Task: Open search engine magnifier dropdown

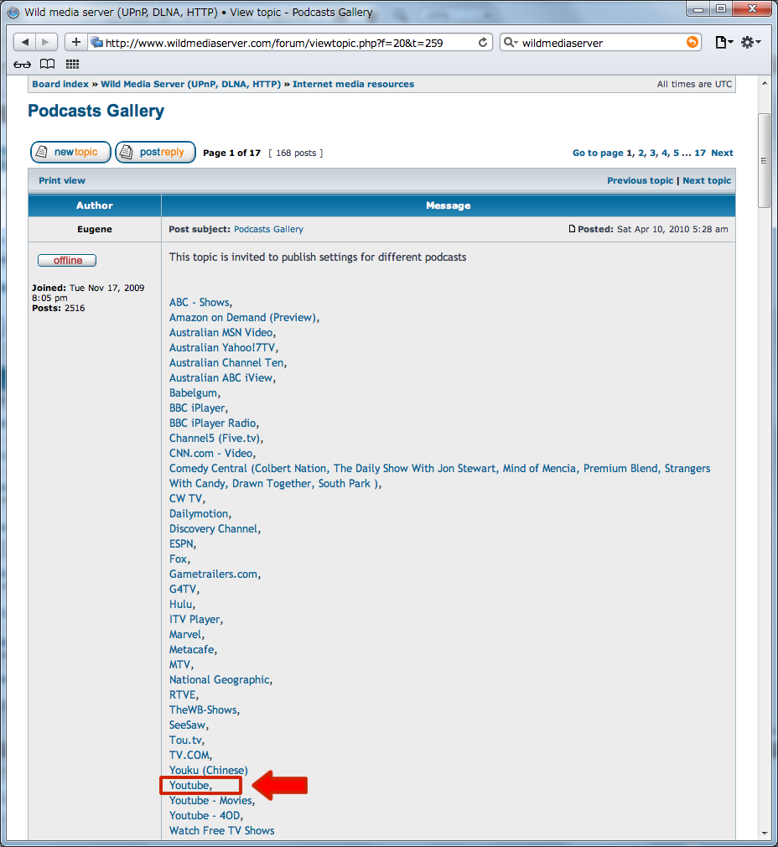Action: click(x=511, y=42)
